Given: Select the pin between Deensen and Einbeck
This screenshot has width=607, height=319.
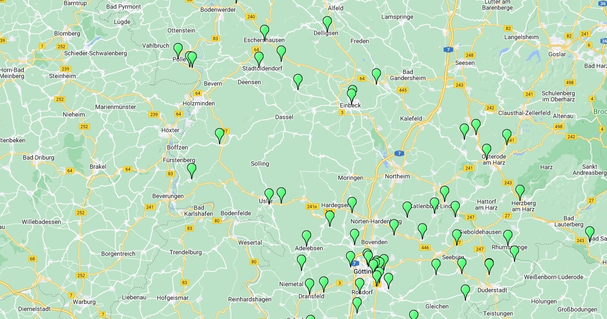Looking at the screenshot, I should pos(298,82).
